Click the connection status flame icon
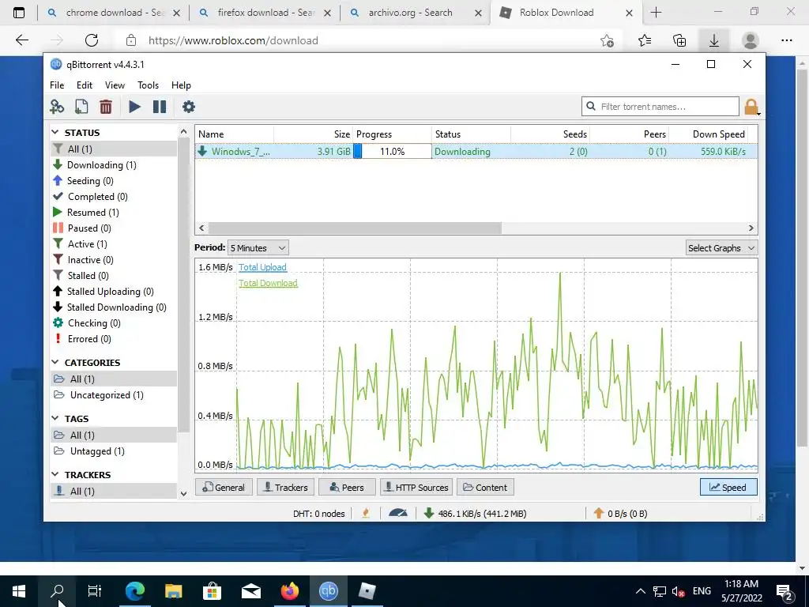This screenshot has width=809, height=607. coord(366,513)
